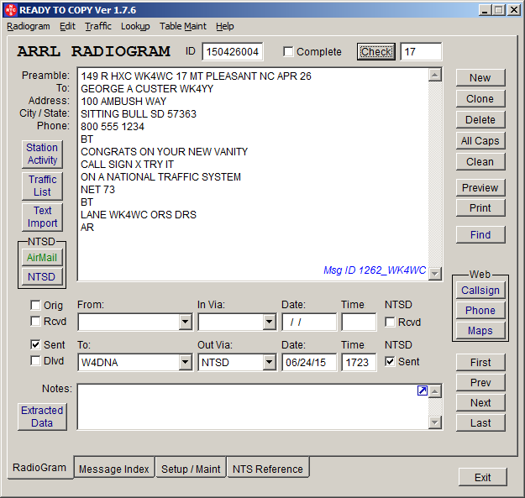Switch to the Setup / Maint tab
The image size is (525, 498).
pyautogui.click(x=191, y=469)
